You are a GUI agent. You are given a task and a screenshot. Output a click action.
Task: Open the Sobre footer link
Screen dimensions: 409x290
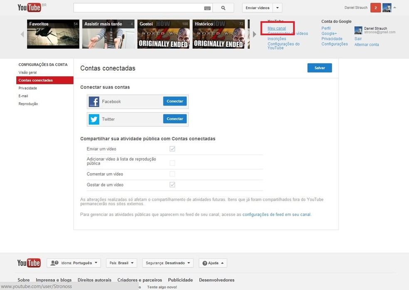(x=23, y=280)
